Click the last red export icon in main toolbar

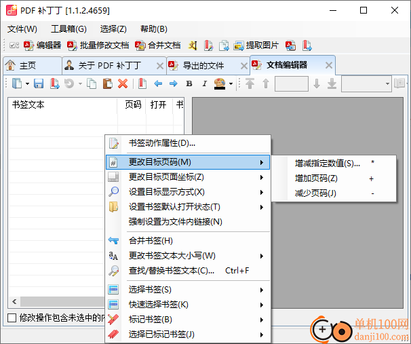click(307, 45)
